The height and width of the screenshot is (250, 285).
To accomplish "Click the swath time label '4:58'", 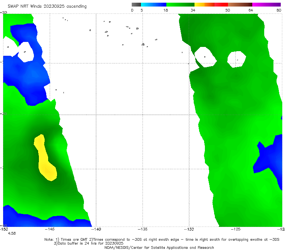I will click(x=12, y=233).
